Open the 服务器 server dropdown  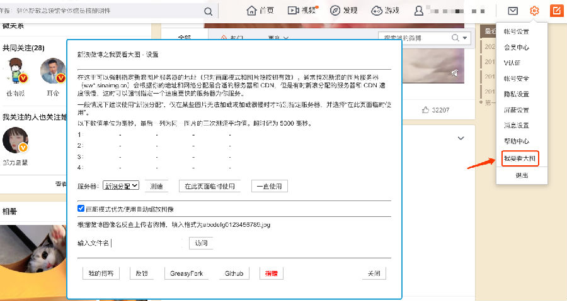point(121,186)
